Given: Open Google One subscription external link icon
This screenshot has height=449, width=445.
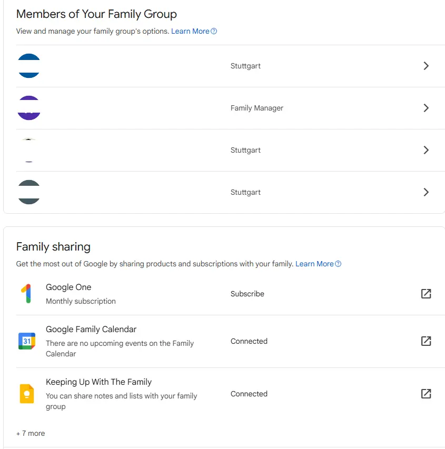Looking at the screenshot, I should [426, 294].
